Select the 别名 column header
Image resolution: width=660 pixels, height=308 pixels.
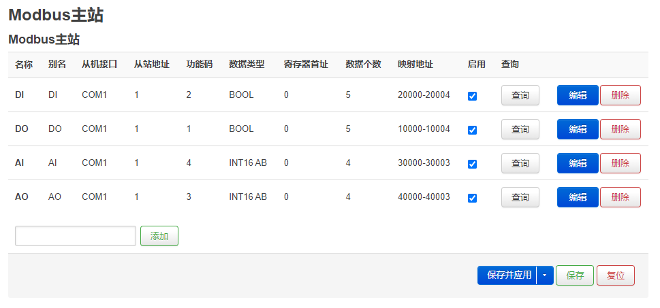click(57, 65)
